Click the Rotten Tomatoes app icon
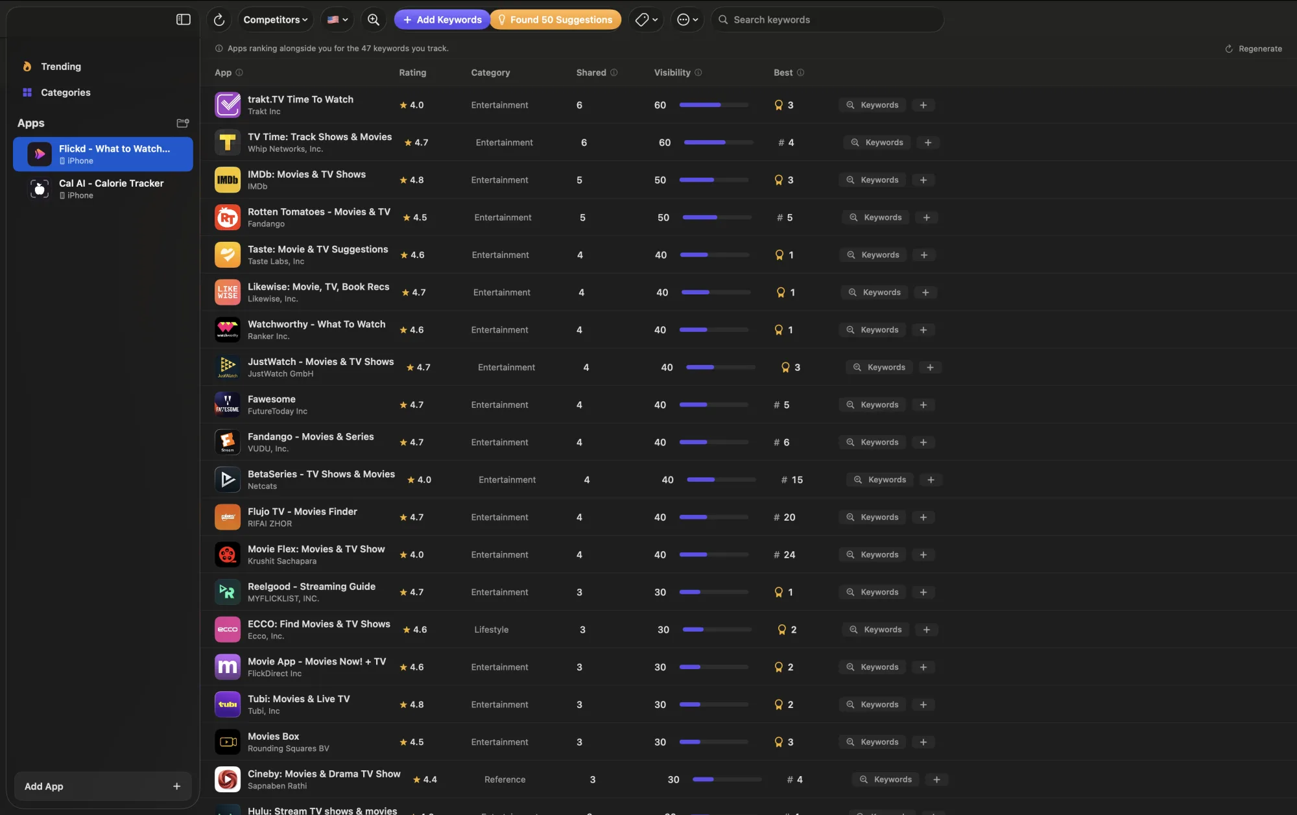 (228, 217)
